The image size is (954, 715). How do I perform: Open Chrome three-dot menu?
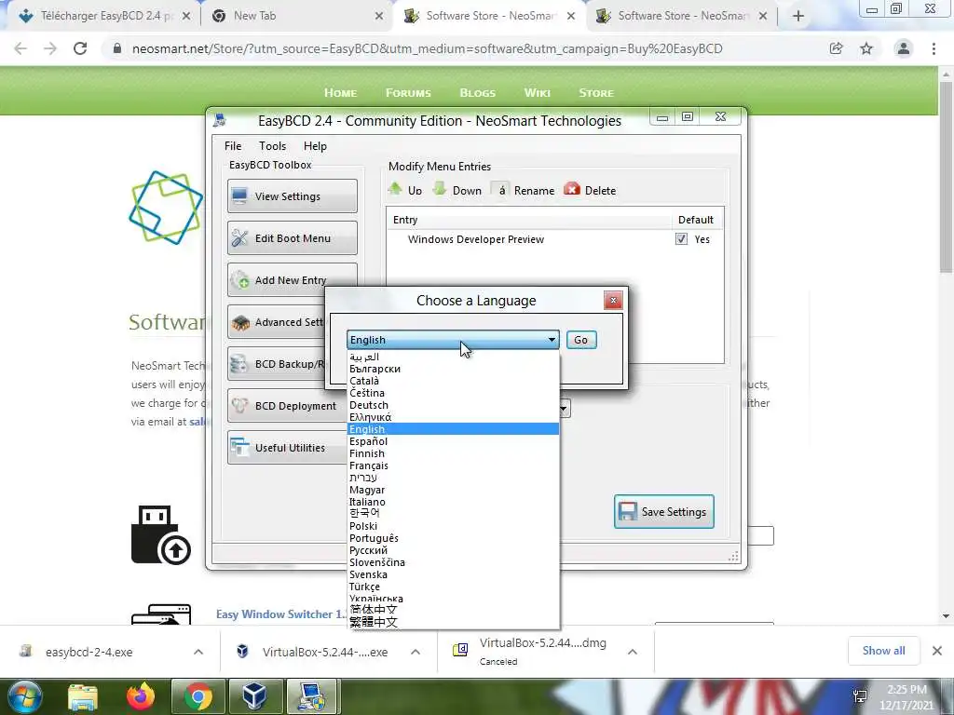tap(934, 48)
